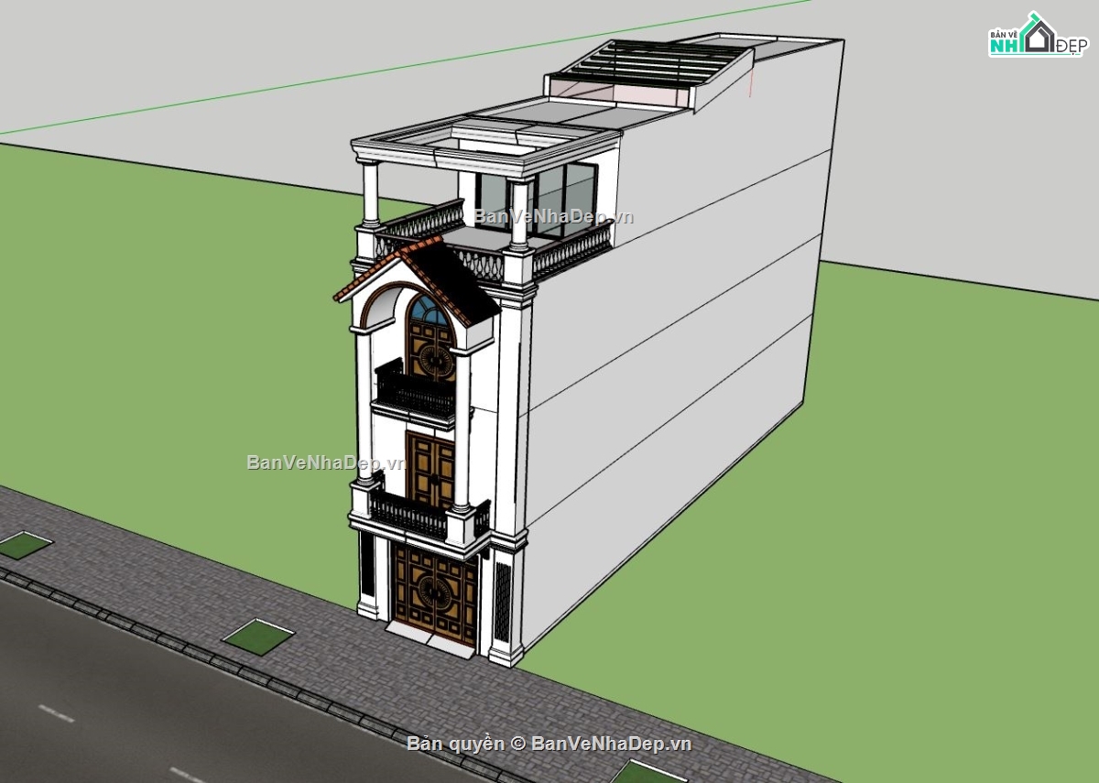
Task: Click the dark house outline inside the logo
Action: [x=1041, y=37]
